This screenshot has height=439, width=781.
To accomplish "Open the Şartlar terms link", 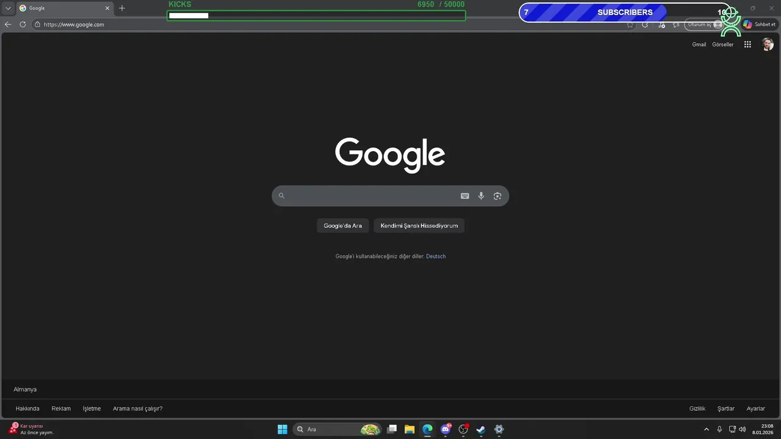I will [725, 409].
